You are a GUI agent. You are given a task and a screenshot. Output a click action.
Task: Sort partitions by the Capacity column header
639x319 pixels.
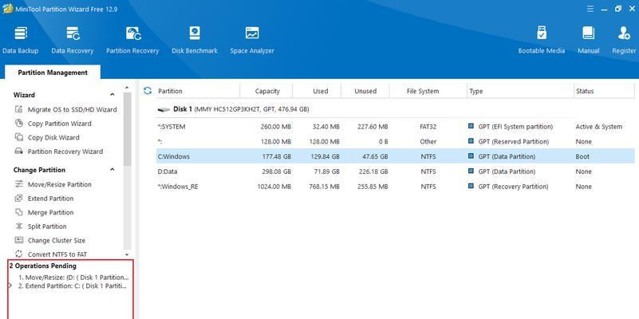(x=266, y=91)
